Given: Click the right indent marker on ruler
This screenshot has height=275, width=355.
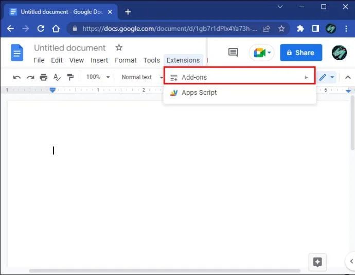Looking at the screenshot, I should 348,91.
